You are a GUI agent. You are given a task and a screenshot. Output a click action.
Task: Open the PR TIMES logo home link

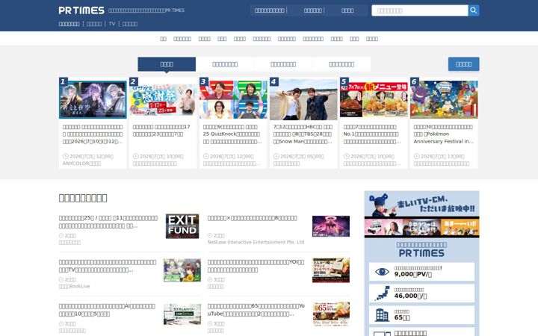pyautogui.click(x=81, y=10)
